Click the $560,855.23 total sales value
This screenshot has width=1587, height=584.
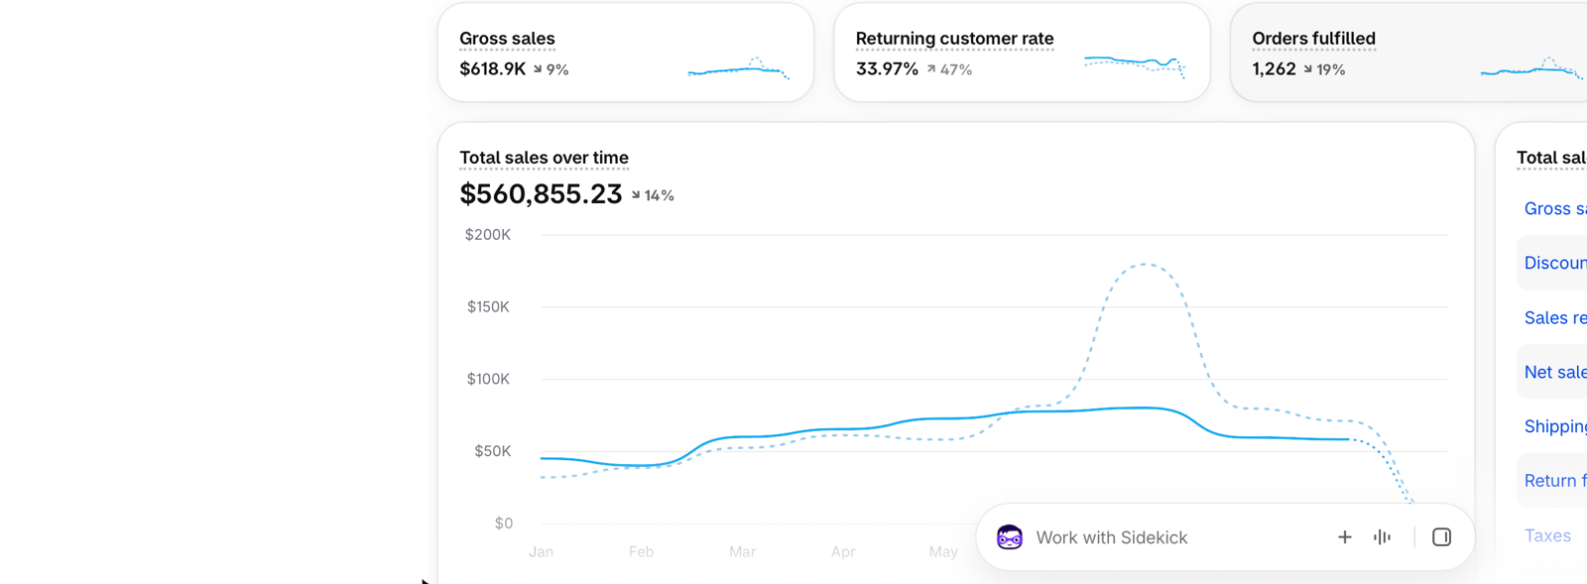tap(541, 194)
